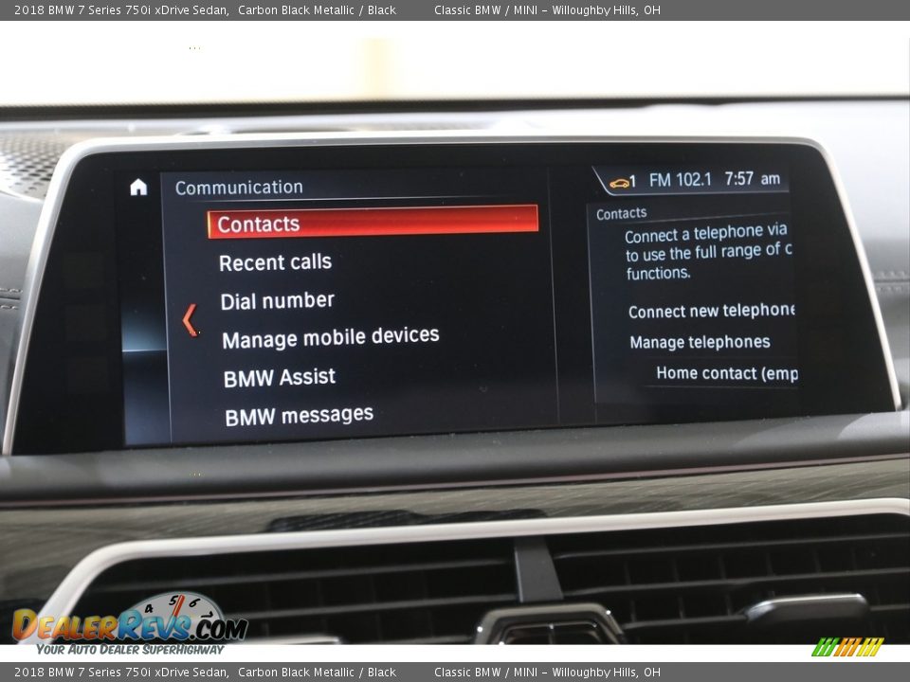Open BMW messages
The image size is (910, 682).
click(299, 416)
